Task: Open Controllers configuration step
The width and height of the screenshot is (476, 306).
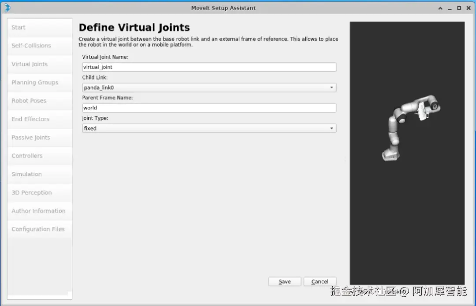Action: (40, 156)
